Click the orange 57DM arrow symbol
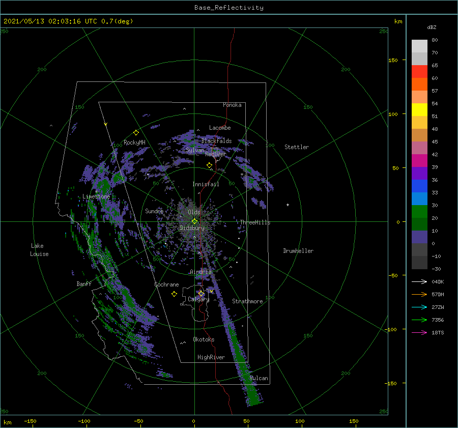The image size is (458, 428). [x=419, y=294]
